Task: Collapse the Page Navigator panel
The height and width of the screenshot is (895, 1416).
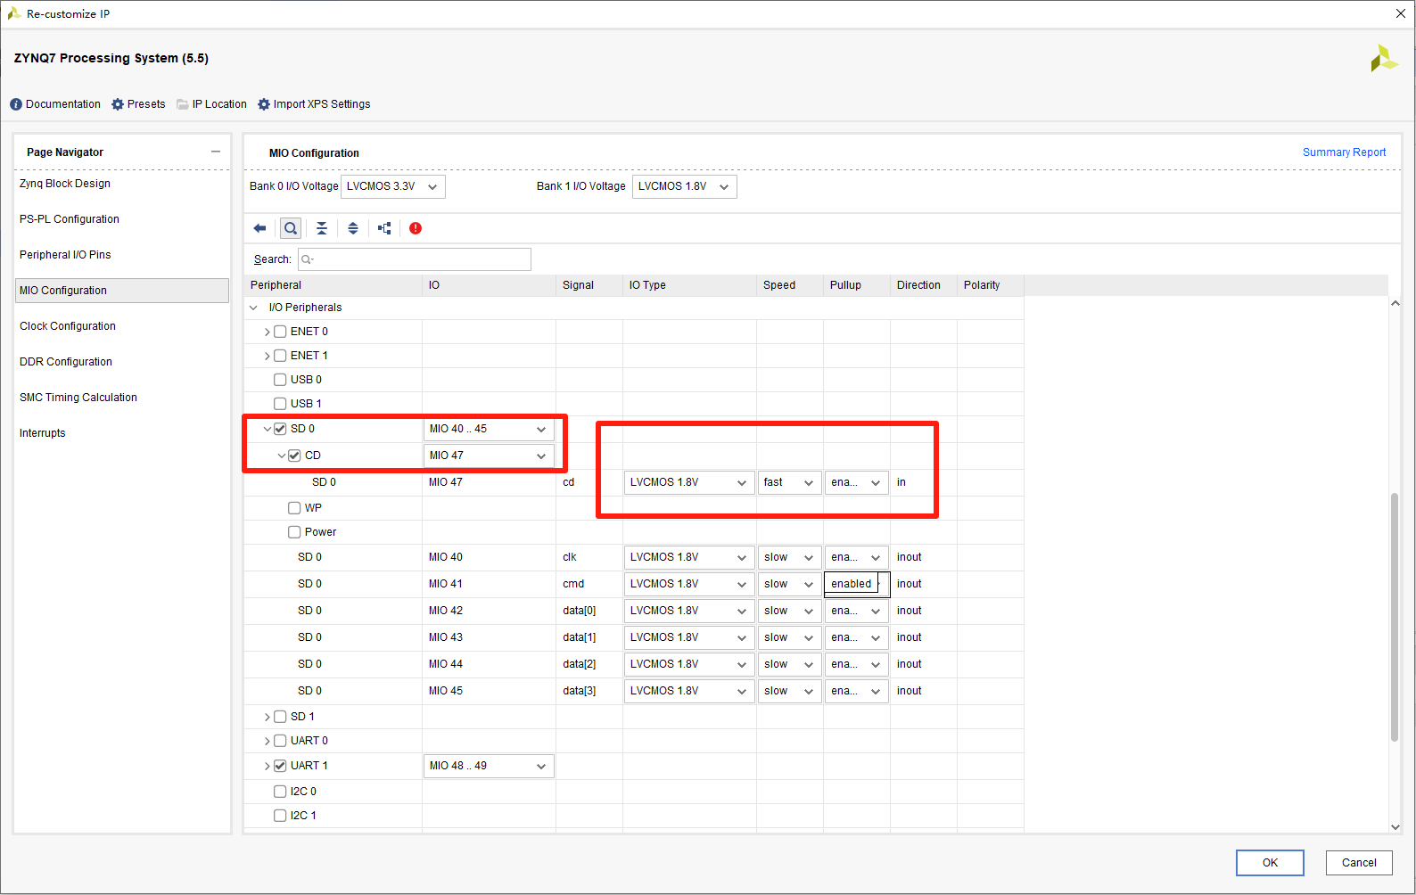Action: (216, 152)
